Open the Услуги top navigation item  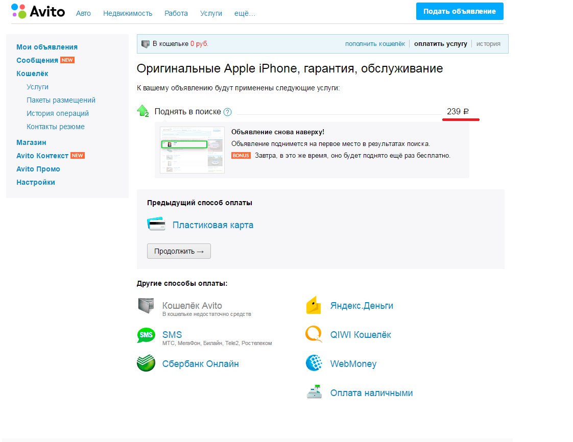click(211, 13)
